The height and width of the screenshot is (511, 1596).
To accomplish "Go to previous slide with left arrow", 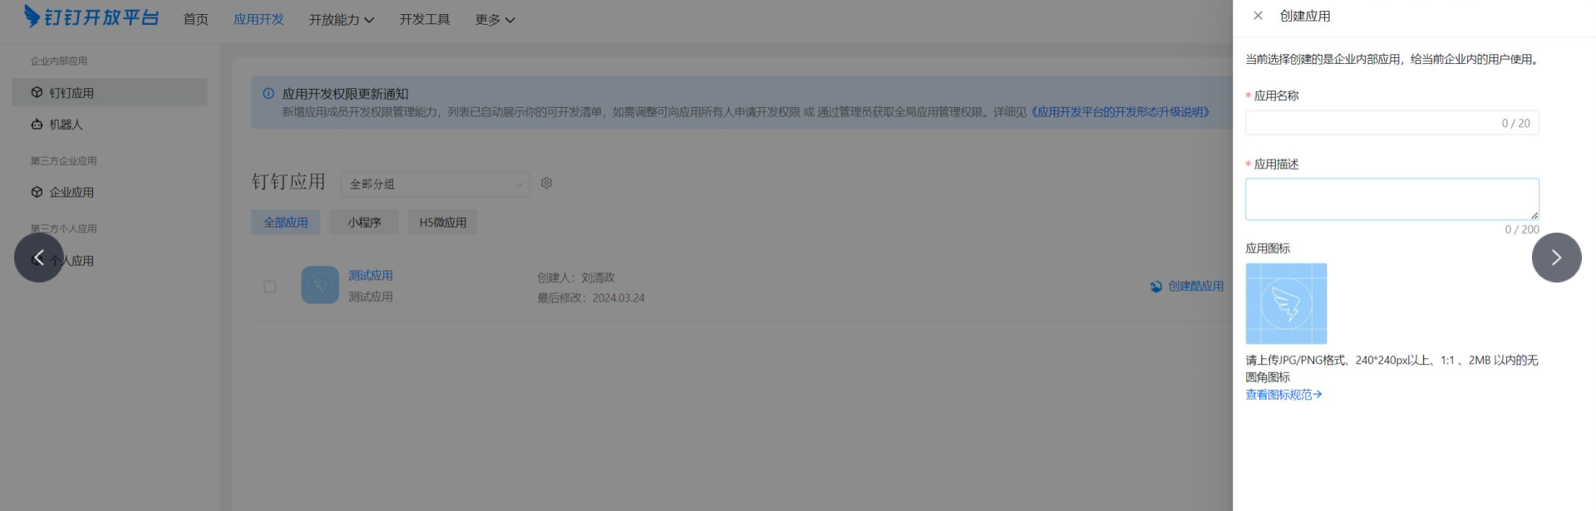I will click(39, 258).
